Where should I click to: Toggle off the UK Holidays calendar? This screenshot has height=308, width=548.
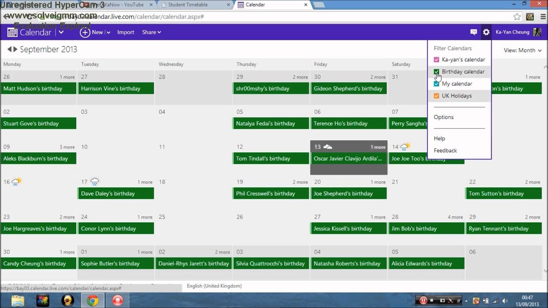[436, 95]
